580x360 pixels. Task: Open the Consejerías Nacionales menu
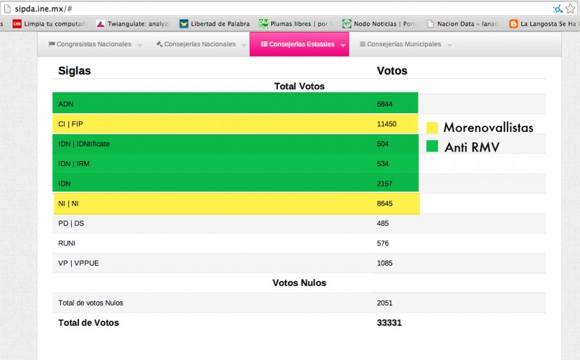(200, 44)
